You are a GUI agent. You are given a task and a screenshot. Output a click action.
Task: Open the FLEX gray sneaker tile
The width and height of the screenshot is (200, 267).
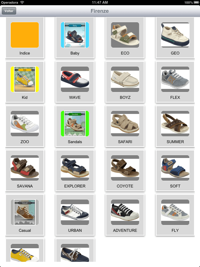coord(175,82)
